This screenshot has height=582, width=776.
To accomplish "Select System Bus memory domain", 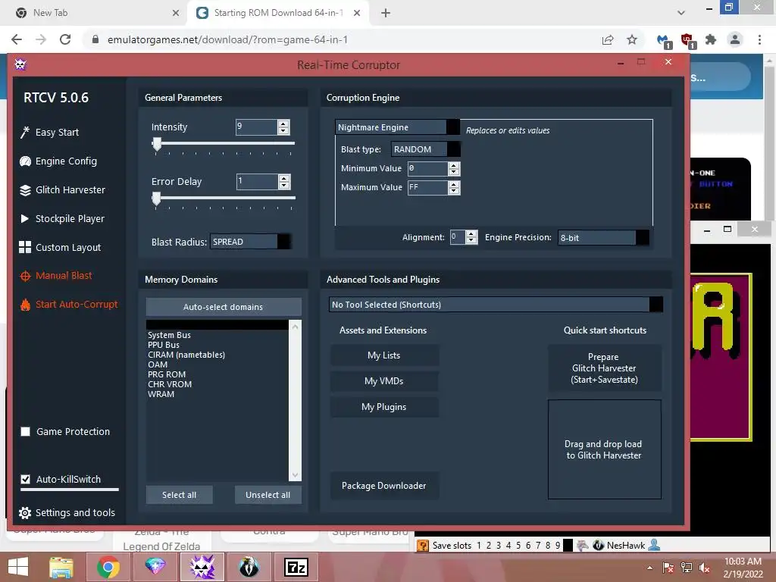I will pos(169,335).
